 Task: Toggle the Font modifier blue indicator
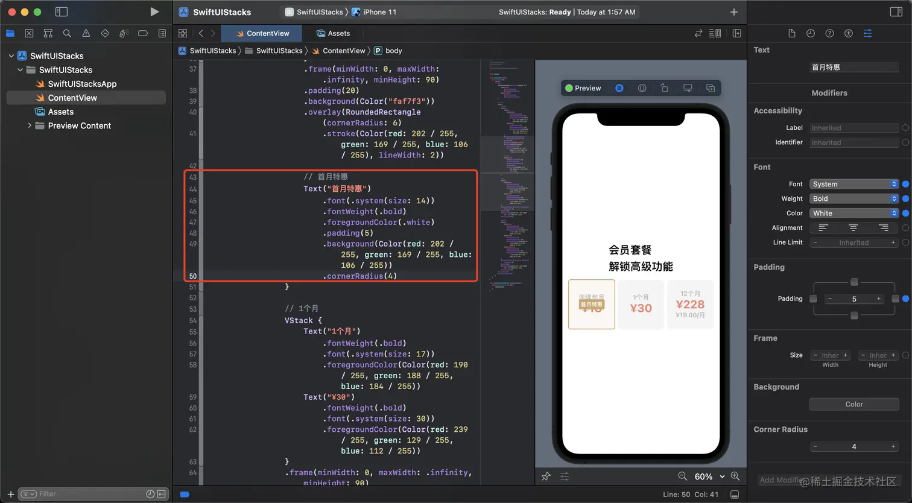point(905,184)
